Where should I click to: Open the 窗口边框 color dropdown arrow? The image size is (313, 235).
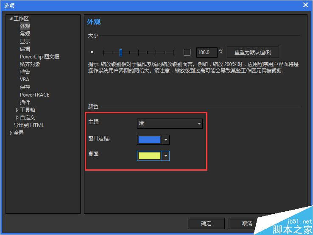(166, 140)
